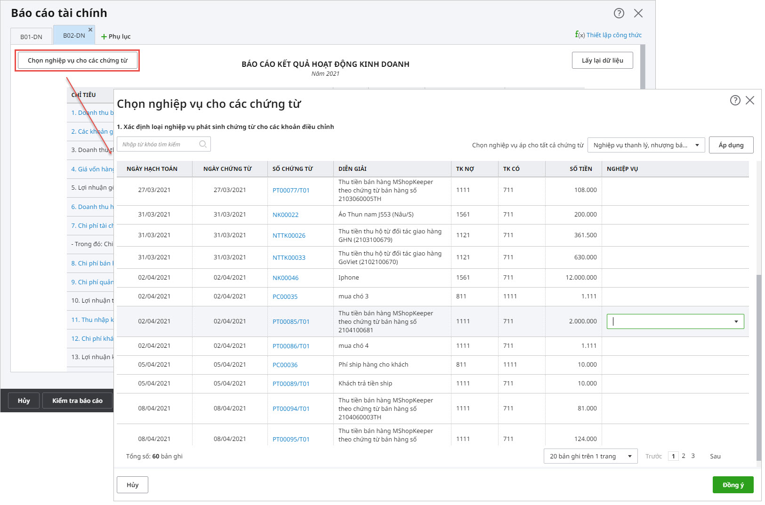
Task: Click the Kiểm tra báo cáo button
Action: (x=77, y=401)
